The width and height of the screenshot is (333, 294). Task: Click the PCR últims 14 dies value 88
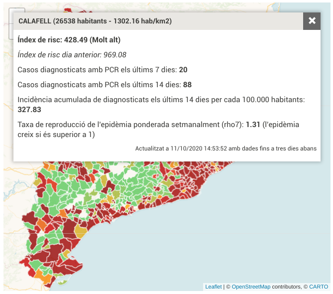click(x=187, y=85)
